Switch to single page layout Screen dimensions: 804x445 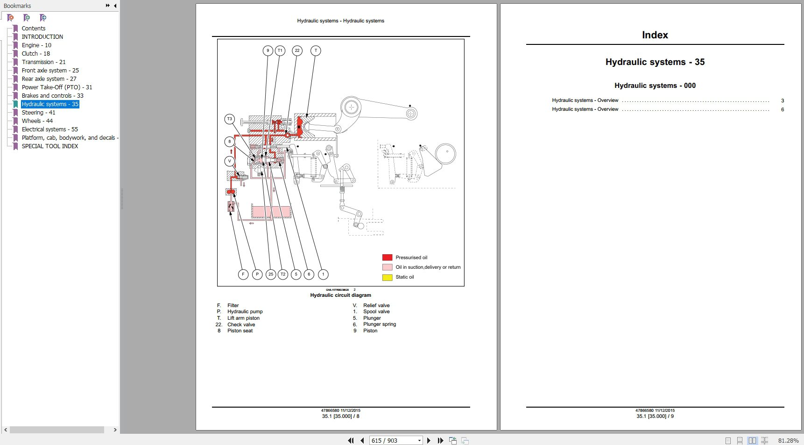(x=728, y=440)
